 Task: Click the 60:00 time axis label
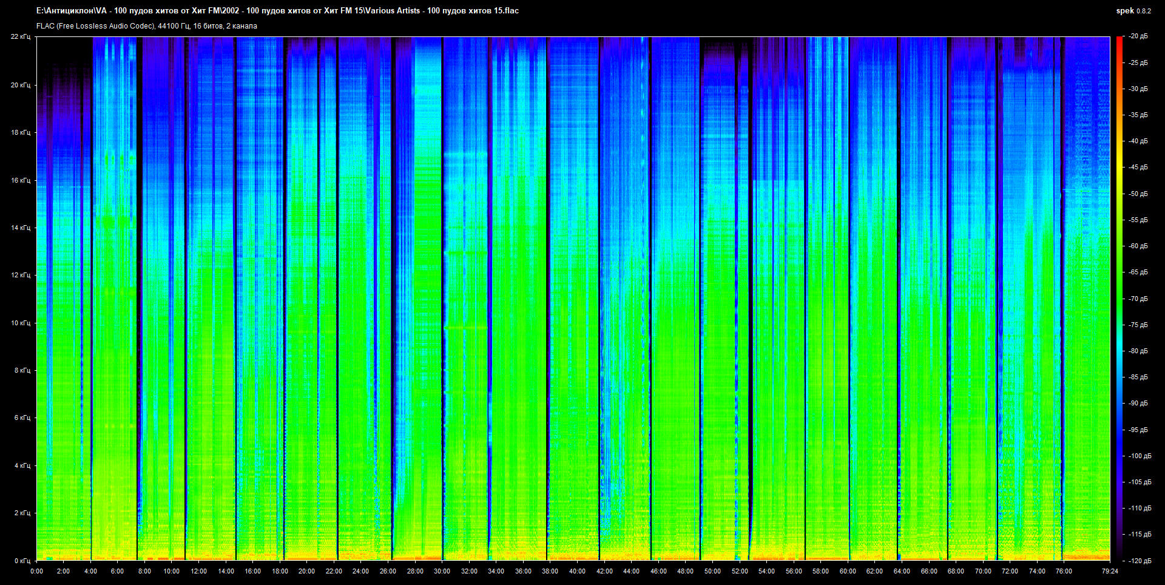point(848,571)
